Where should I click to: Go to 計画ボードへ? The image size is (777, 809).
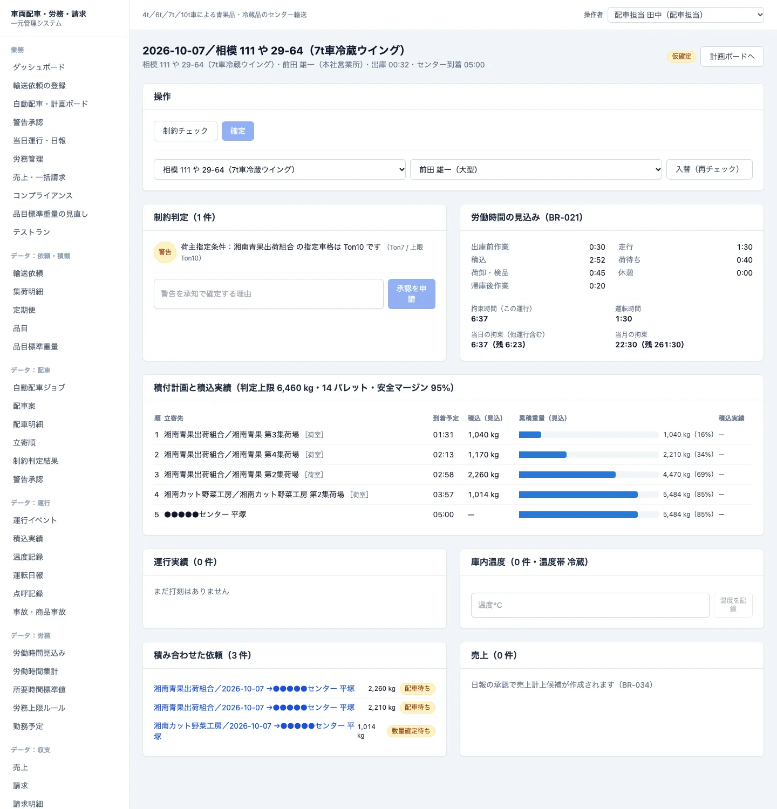point(732,57)
